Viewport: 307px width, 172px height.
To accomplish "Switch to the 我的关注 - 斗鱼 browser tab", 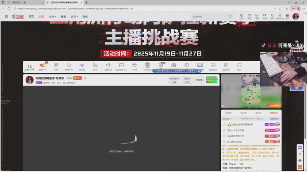I will tap(25, 3).
